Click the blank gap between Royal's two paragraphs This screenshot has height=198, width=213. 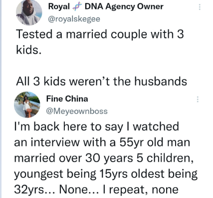coord(102,65)
